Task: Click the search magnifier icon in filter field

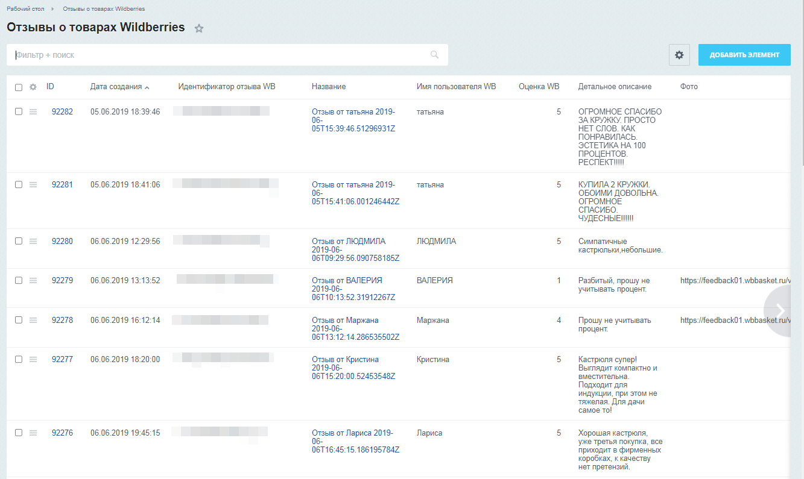Action: pyautogui.click(x=434, y=55)
